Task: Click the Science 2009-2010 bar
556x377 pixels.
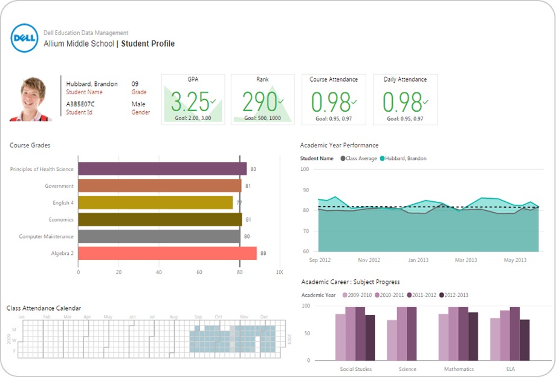Action: point(392,341)
